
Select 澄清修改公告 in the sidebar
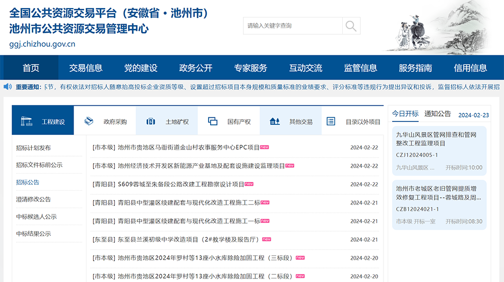point(33,199)
